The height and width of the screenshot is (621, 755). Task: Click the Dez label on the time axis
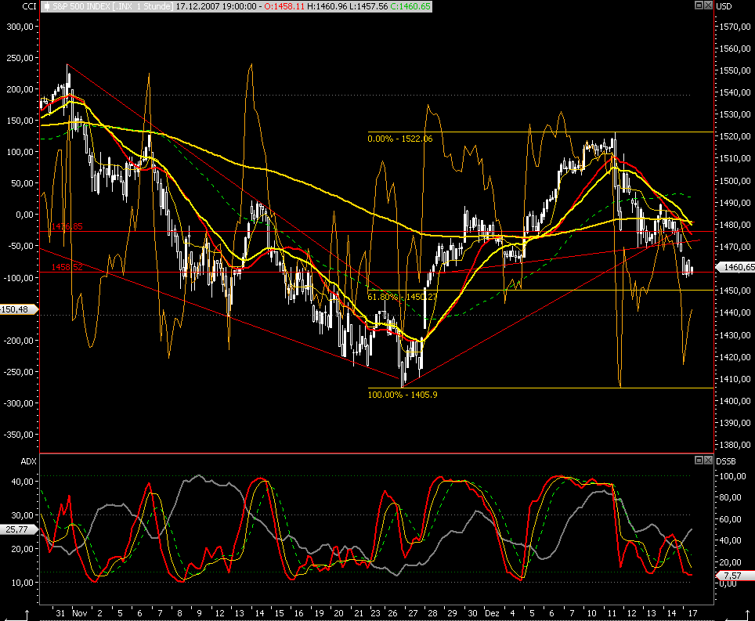pos(492,613)
